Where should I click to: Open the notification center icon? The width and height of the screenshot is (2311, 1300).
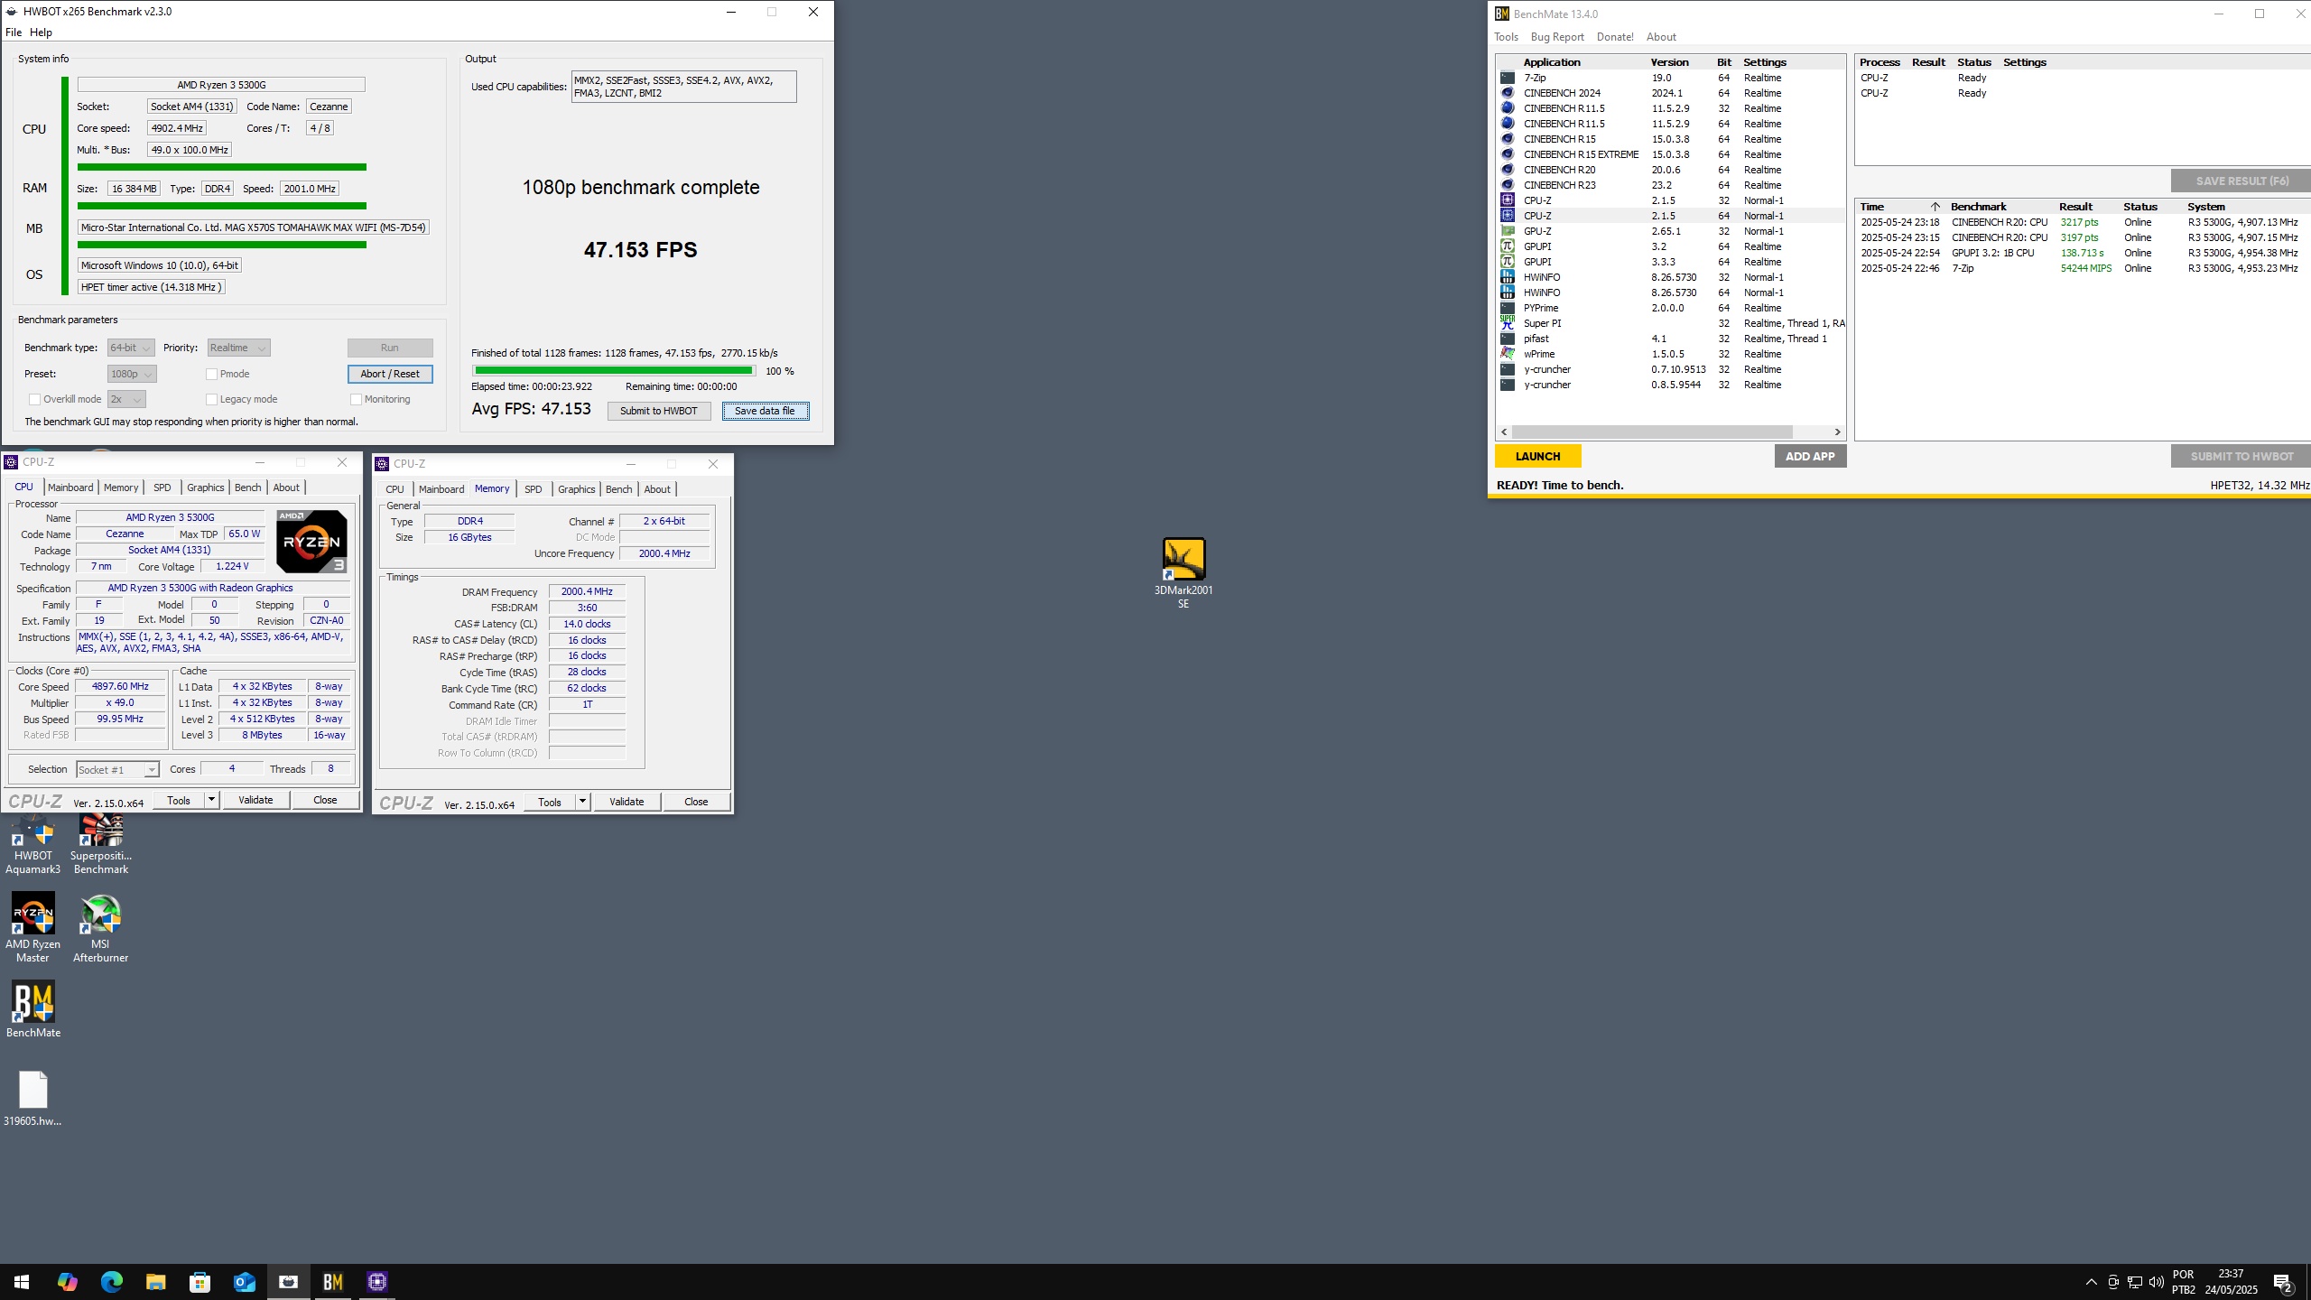(2283, 1282)
